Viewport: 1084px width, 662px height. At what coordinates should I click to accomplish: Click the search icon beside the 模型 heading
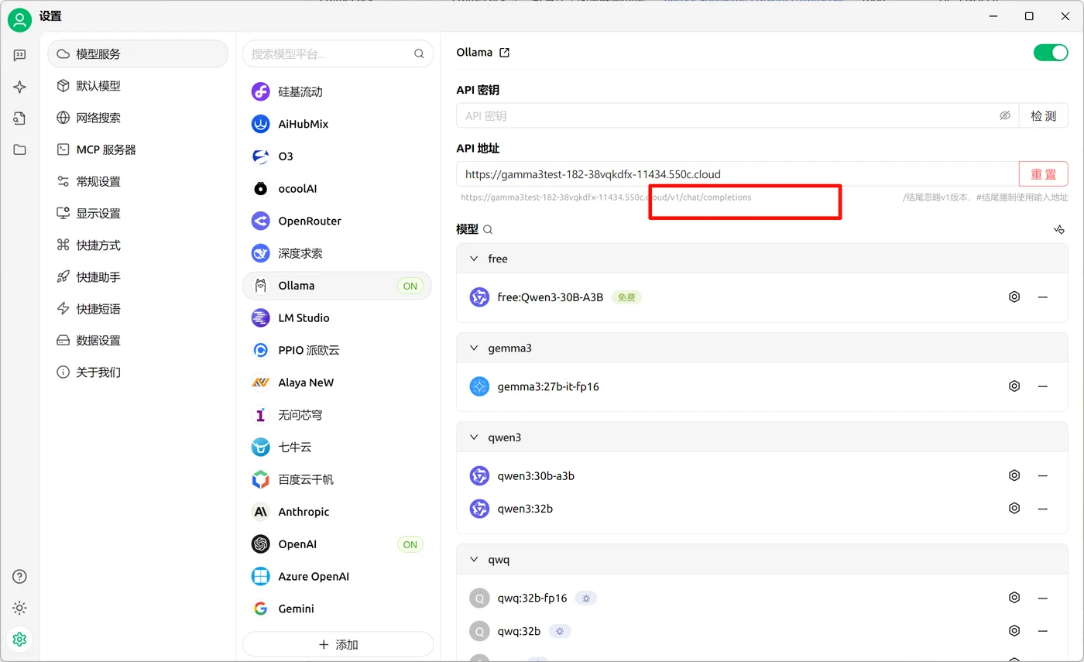[488, 229]
